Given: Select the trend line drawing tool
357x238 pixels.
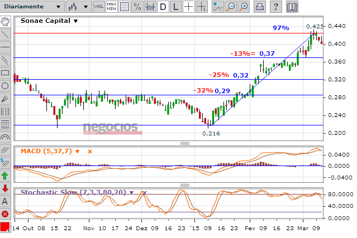Looking at the screenshot, I should (x=5, y=35).
